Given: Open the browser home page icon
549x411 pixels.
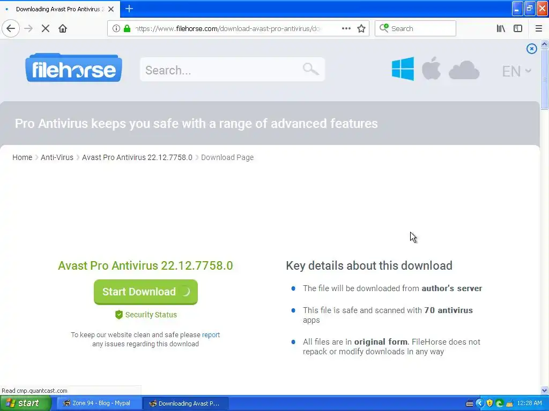Looking at the screenshot, I should click(x=63, y=28).
